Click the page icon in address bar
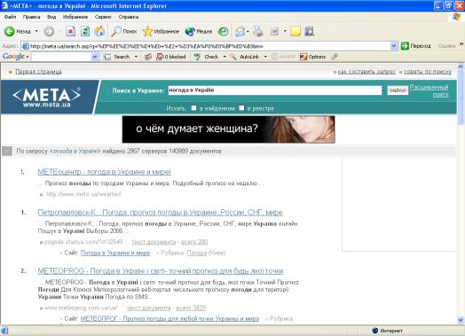Image resolution: width=465 pixels, height=336 pixels. (26, 46)
